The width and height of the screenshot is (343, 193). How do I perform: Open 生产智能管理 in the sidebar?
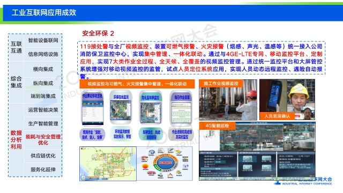click(43, 124)
